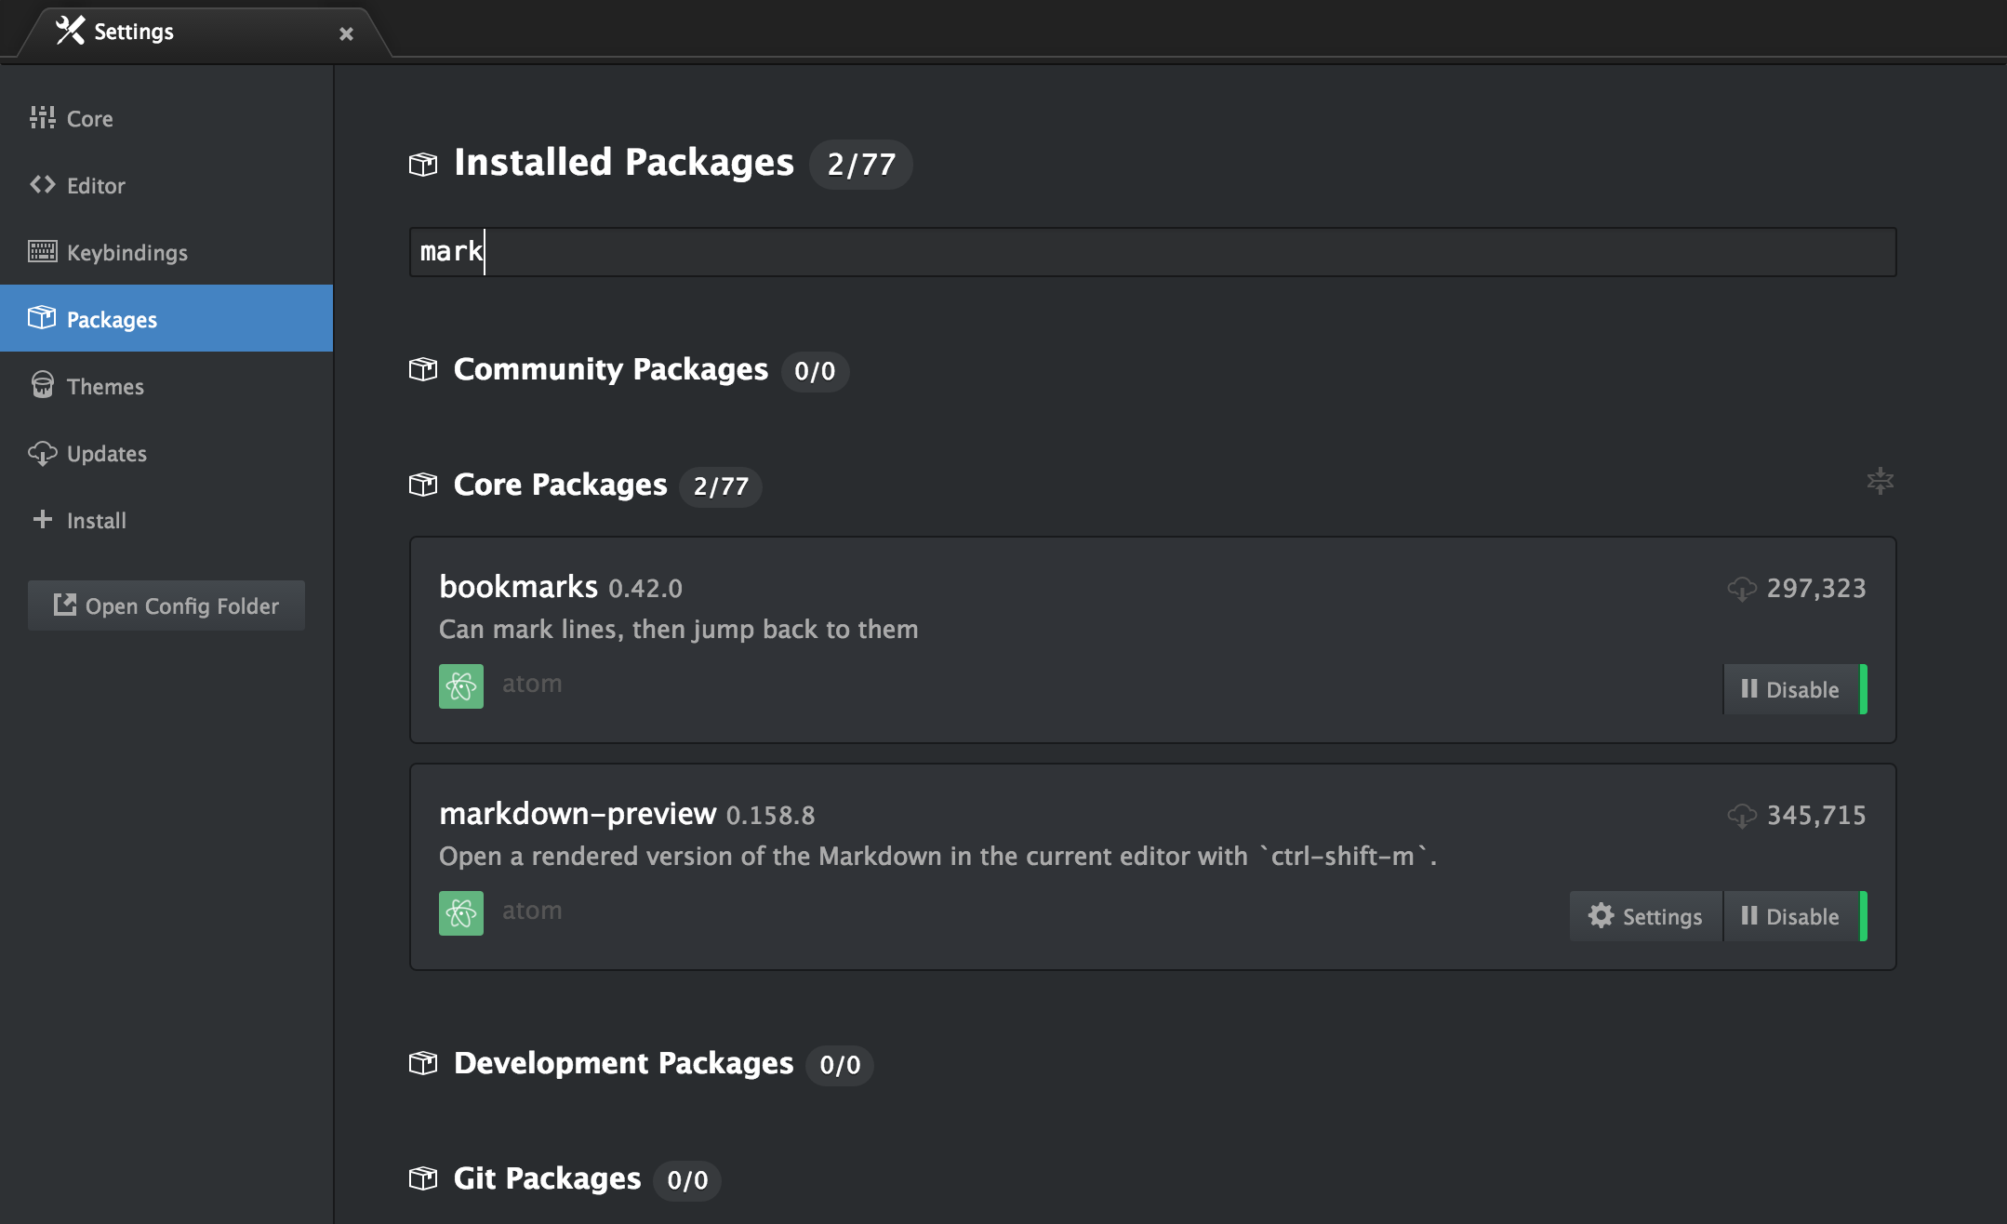
Task: Close the Settings tab
Action: point(346,33)
